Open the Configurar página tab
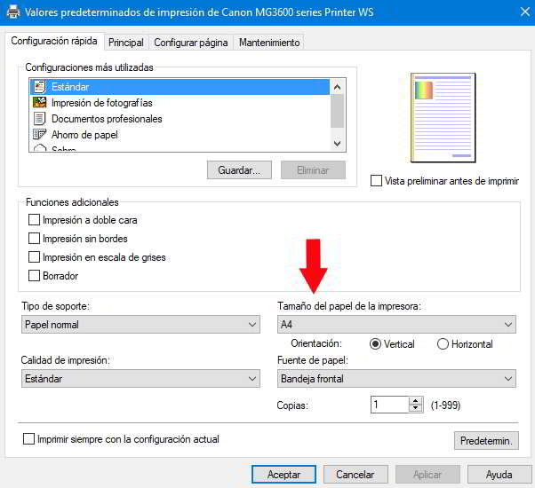 click(191, 43)
